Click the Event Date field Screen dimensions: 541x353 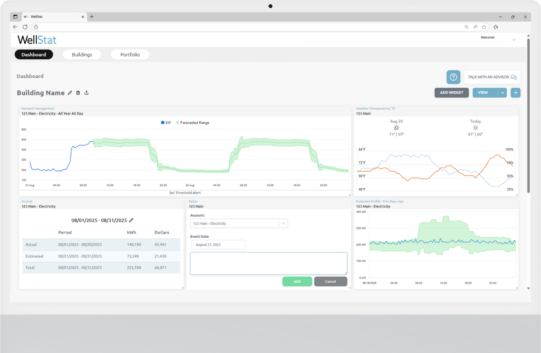tap(218, 245)
